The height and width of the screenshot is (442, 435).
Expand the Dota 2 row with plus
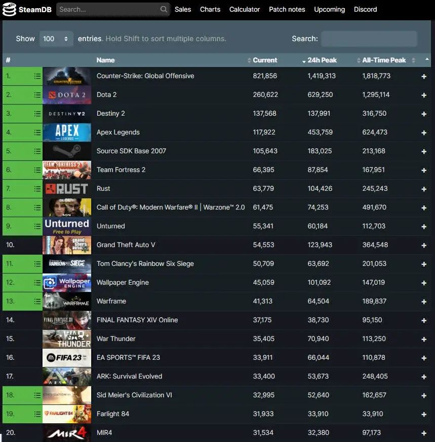pos(424,95)
